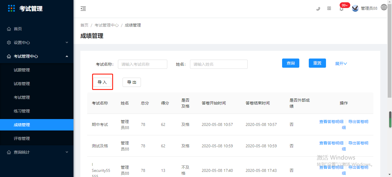Click the 导出 button
392x177 pixels.
tap(132, 82)
